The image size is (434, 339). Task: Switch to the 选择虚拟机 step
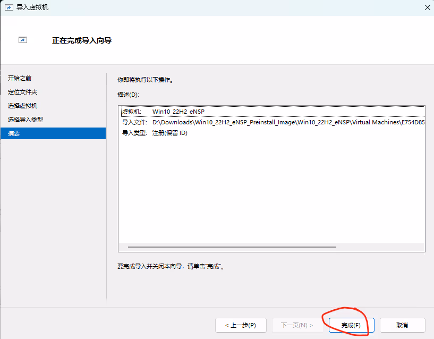[x=23, y=106]
